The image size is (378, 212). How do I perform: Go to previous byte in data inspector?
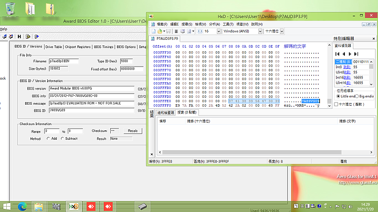pos(344,54)
